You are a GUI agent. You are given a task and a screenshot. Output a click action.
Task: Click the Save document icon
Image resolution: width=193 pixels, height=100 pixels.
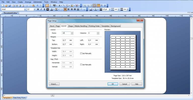pos(10,5)
